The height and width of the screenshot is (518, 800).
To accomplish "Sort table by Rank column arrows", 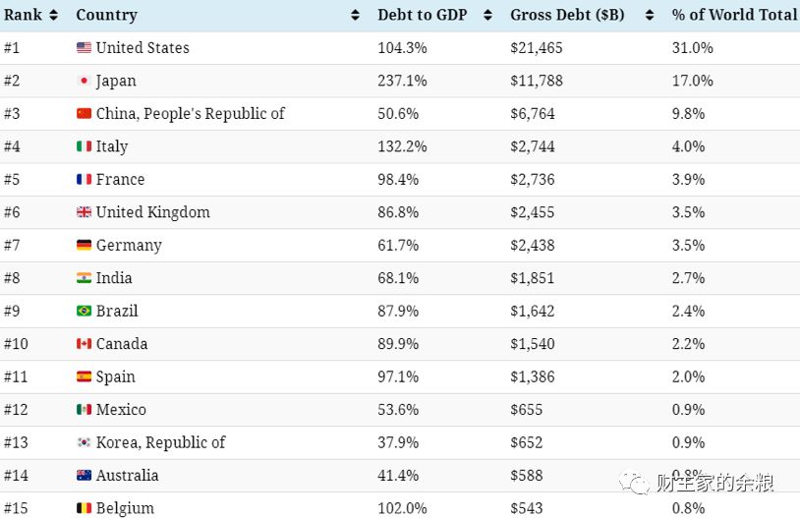I will point(53,16).
